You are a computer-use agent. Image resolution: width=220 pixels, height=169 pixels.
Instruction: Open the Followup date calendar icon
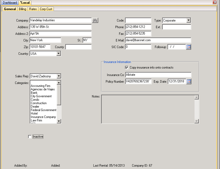(x=188, y=47)
